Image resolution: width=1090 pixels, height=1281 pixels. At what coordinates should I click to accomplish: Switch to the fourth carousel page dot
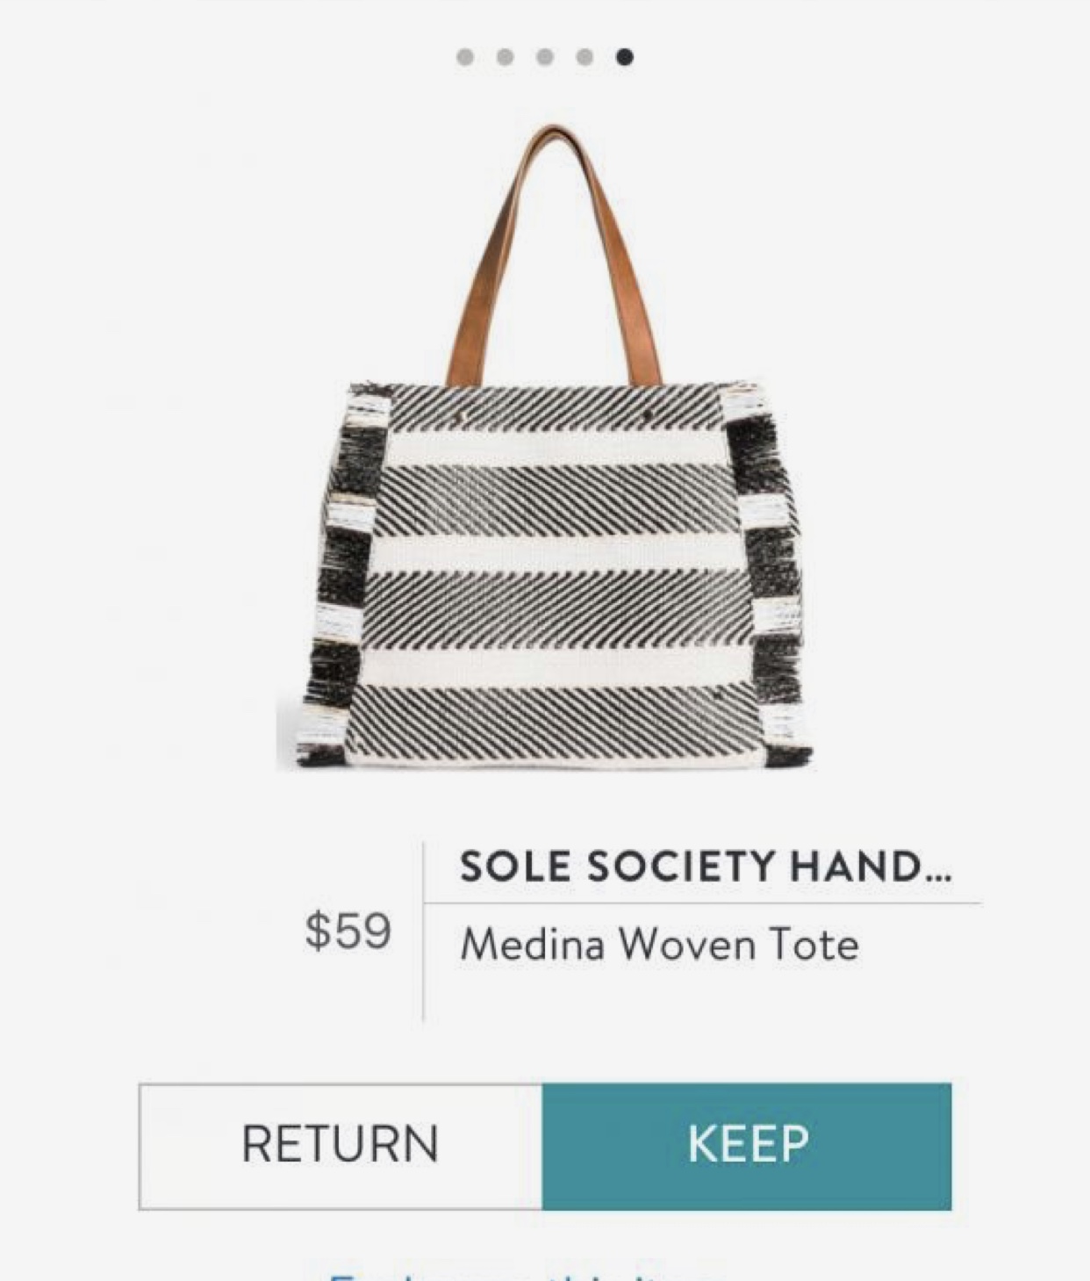(584, 57)
